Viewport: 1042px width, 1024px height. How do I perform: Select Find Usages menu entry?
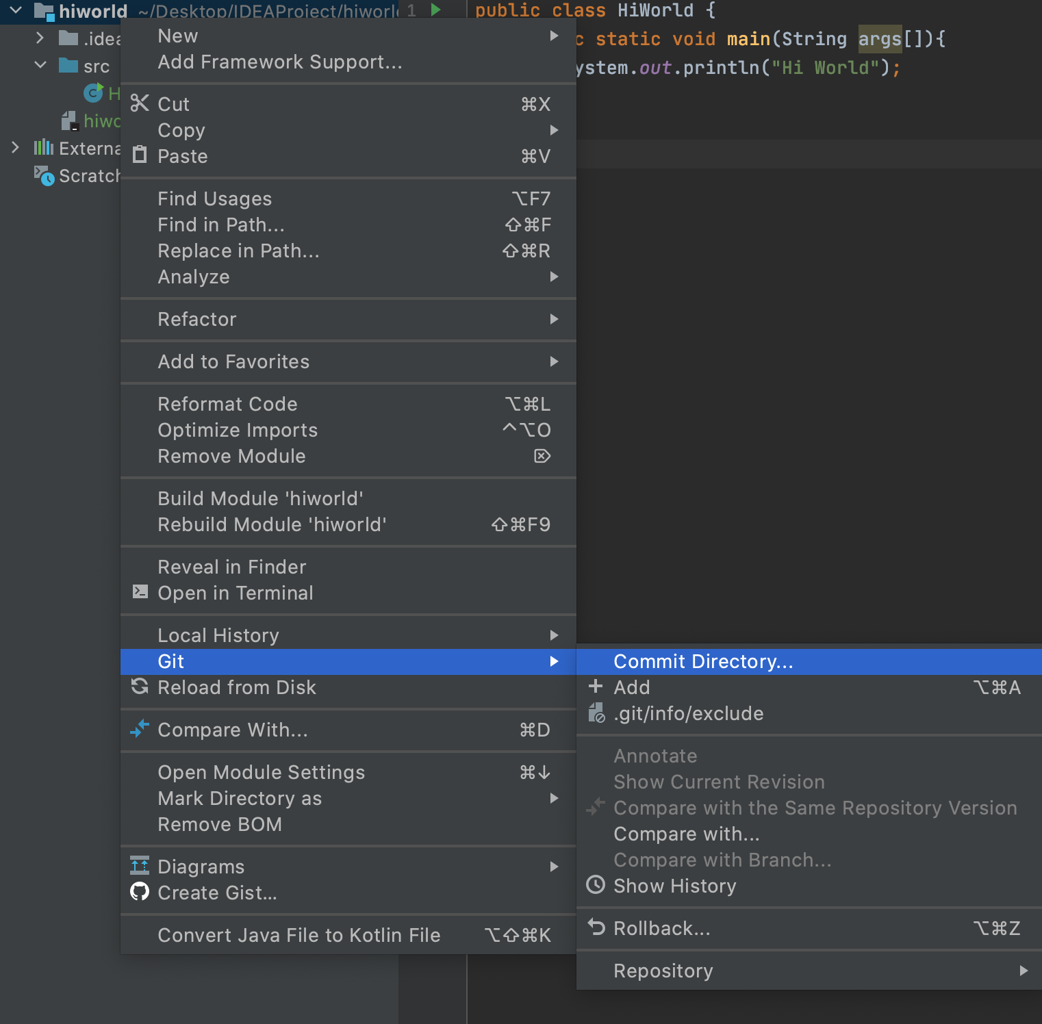click(x=348, y=199)
